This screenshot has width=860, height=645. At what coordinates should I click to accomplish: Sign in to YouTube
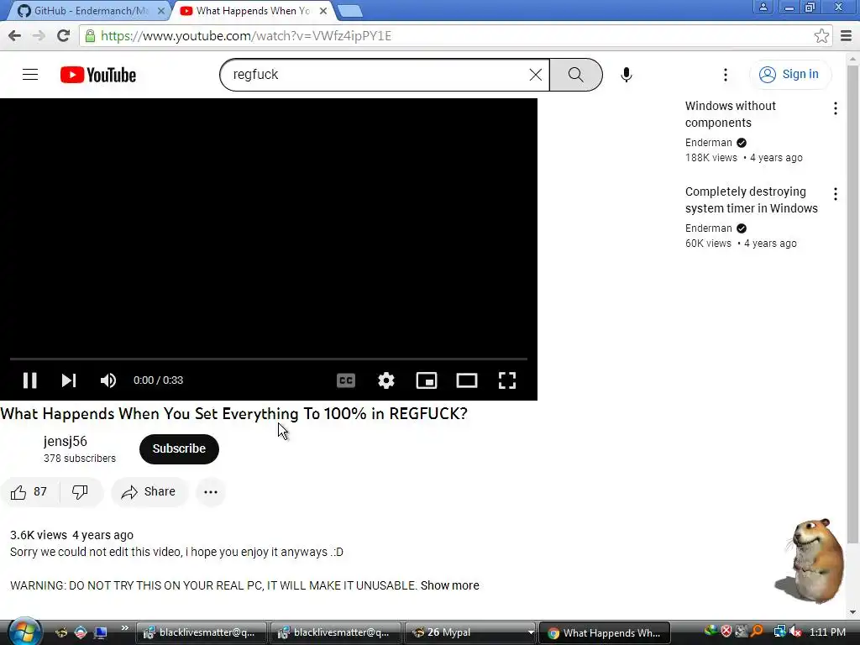tap(789, 75)
